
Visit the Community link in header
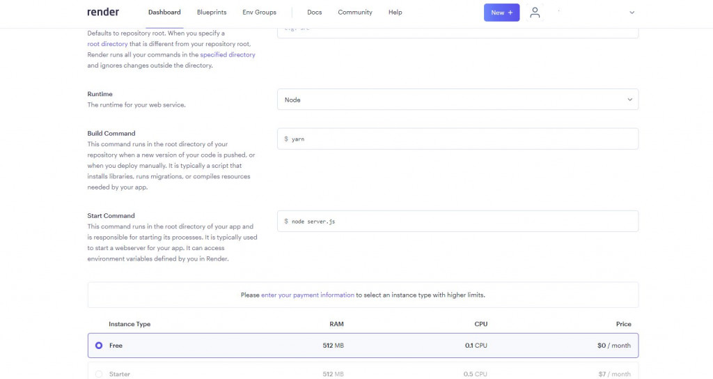[355, 13]
